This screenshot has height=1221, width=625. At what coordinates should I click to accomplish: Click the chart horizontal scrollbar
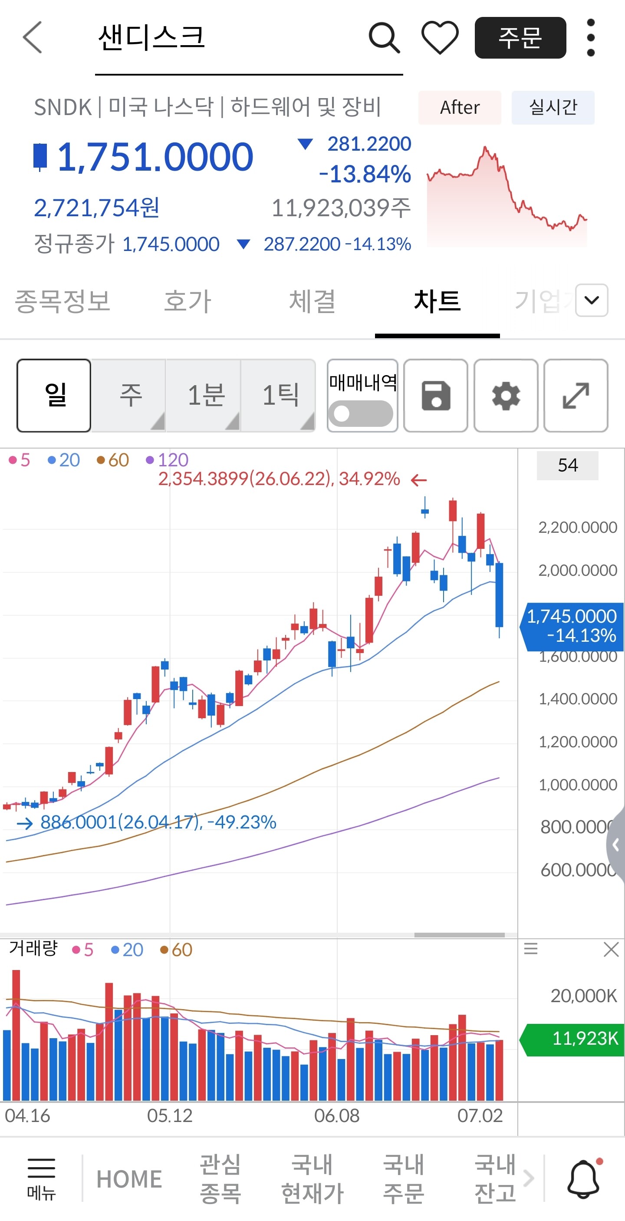(459, 935)
